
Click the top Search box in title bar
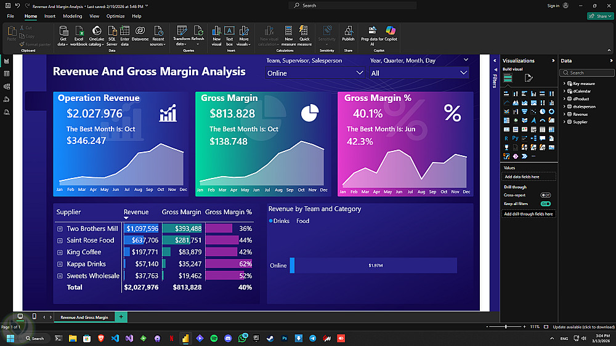(353, 6)
